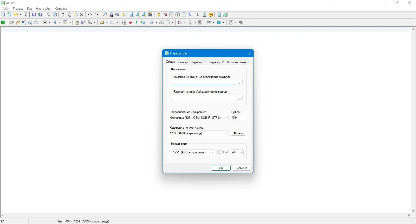Screen dimensions: 416x224
Task: Open the Новый файл codepage dropdown
Action: point(212,152)
